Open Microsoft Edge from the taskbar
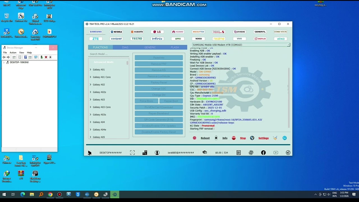 tap(23, 194)
